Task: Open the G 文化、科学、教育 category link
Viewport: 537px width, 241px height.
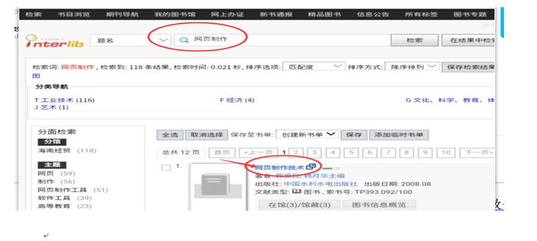Action: pyautogui.click(x=450, y=100)
